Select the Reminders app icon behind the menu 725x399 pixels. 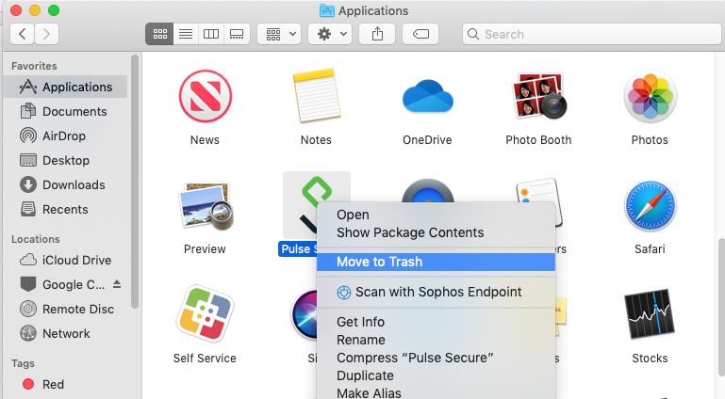pyautogui.click(x=538, y=190)
